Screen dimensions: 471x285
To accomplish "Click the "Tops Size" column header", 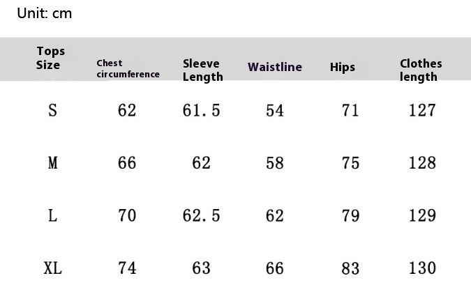I will coord(48,58).
